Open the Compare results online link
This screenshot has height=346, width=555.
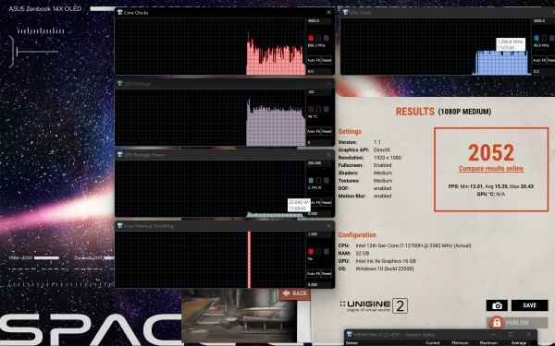[x=491, y=169]
